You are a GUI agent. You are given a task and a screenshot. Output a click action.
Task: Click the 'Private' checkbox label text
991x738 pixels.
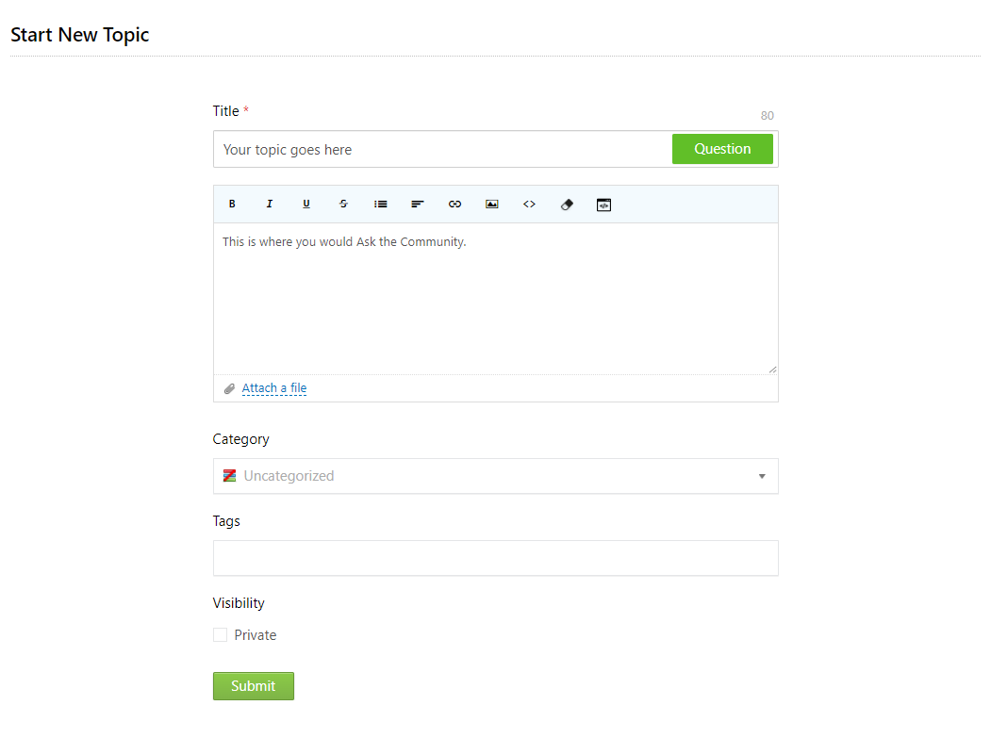(x=256, y=635)
